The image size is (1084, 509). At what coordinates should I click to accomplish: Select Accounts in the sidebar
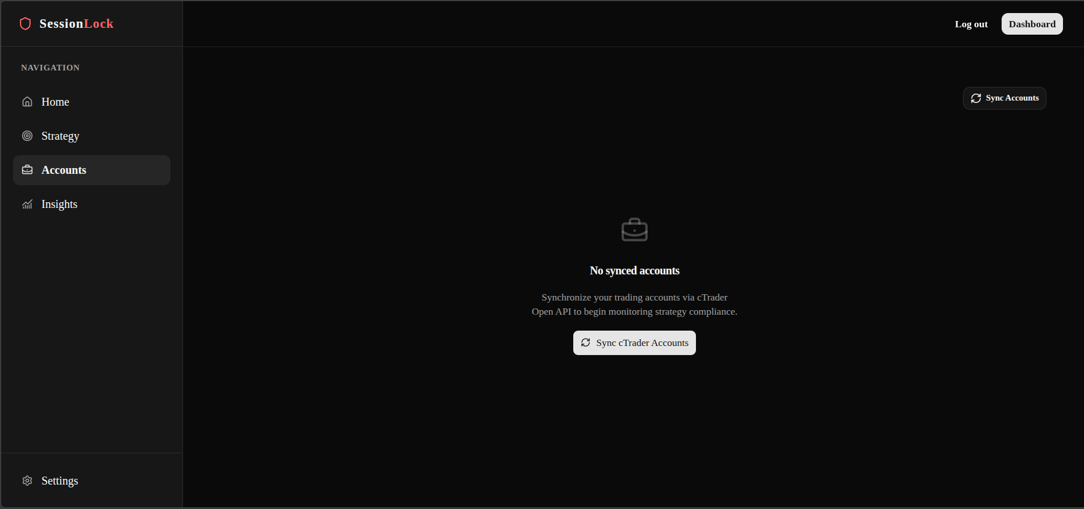coord(91,170)
